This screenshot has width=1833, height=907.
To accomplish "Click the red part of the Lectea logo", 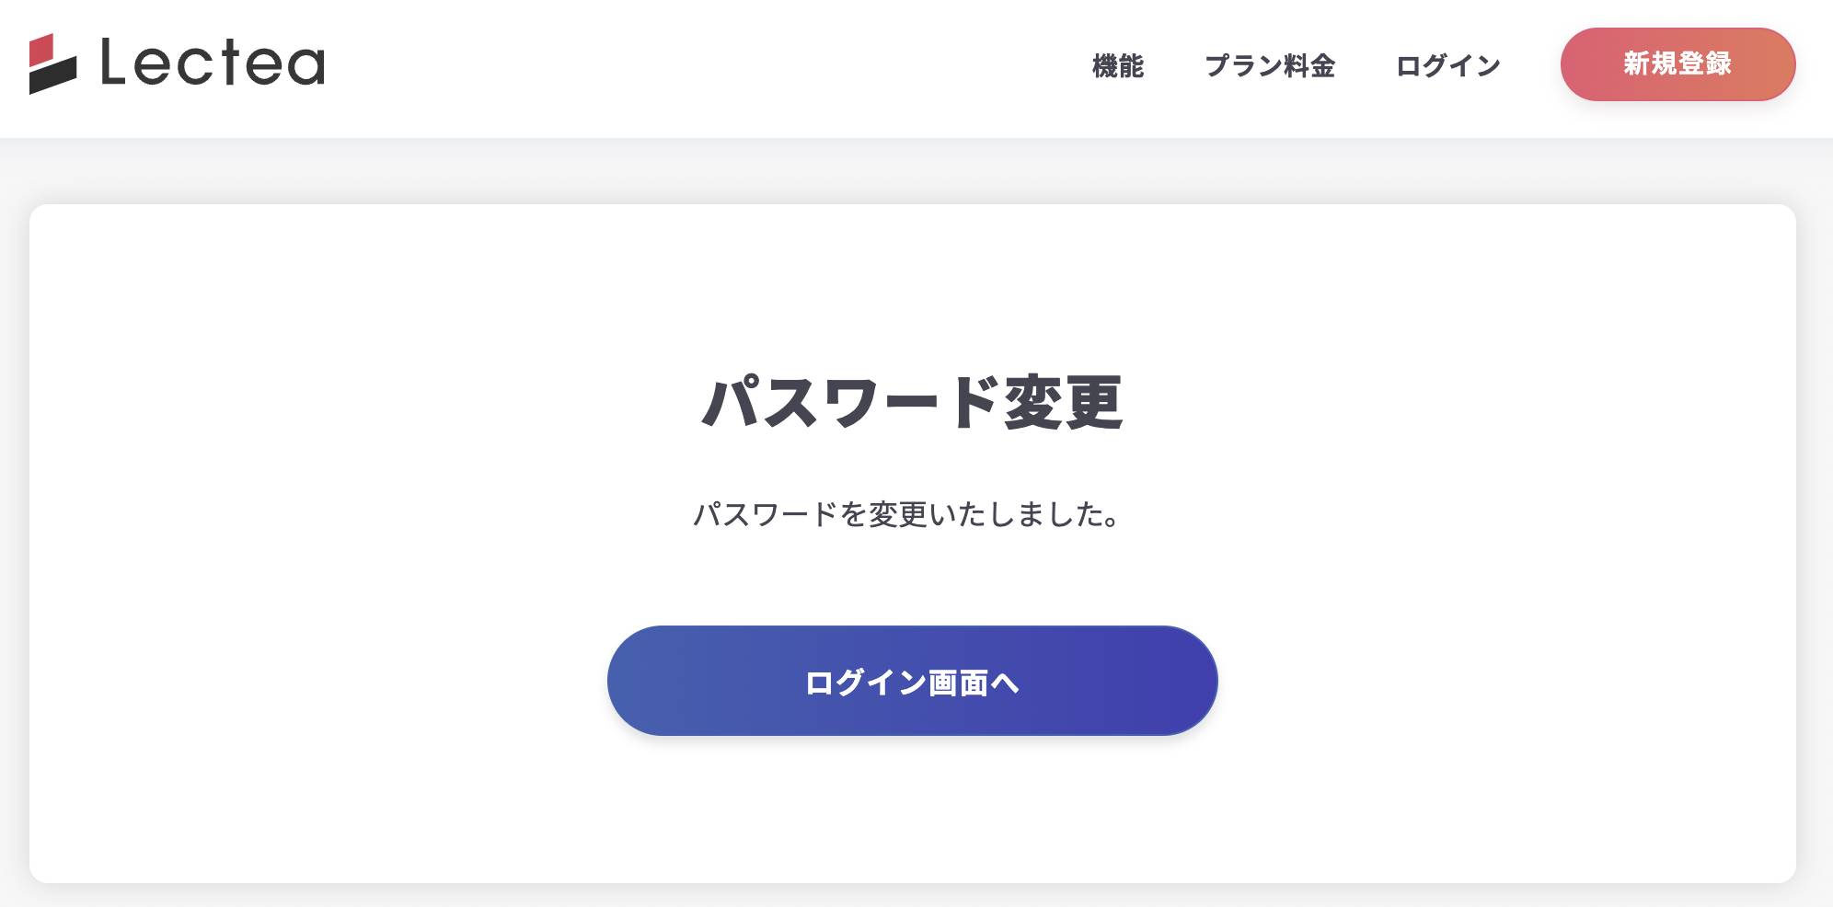I will click(x=42, y=49).
